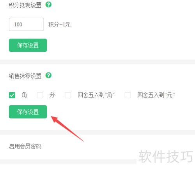
Task: Click the 软件技巧 watermark text
Action: pos(166,157)
